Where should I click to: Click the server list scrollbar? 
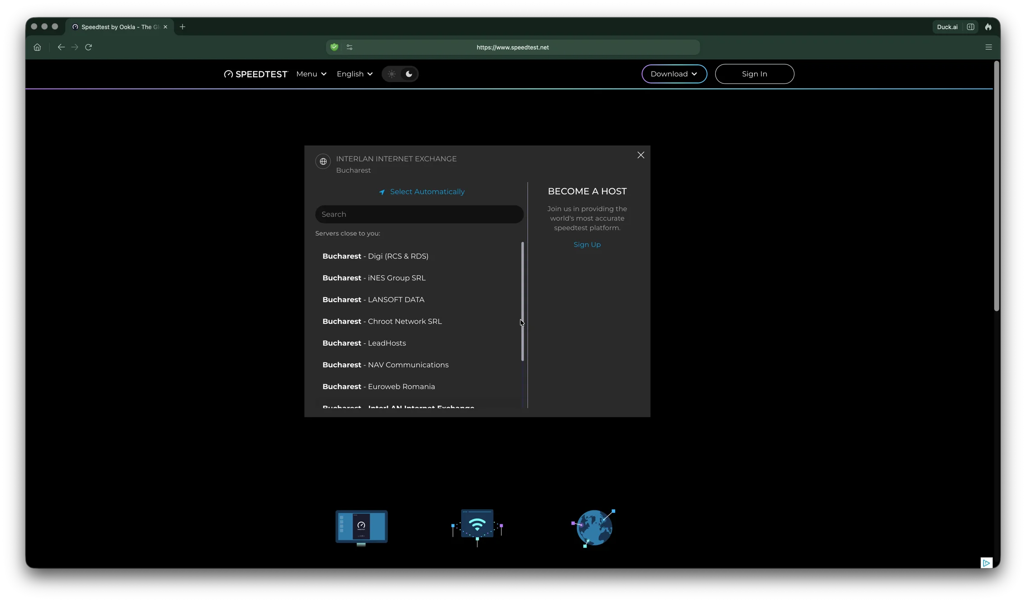pyautogui.click(x=522, y=301)
